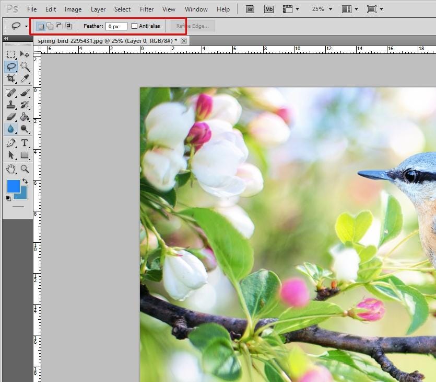Select the Lasso tool in toolbox
Viewport: 436px width, 382px height.
point(11,66)
